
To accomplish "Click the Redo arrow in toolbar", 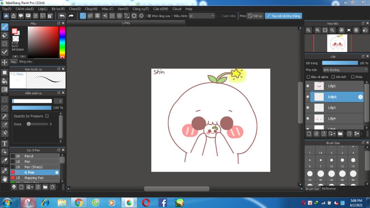I will [x=71, y=16].
